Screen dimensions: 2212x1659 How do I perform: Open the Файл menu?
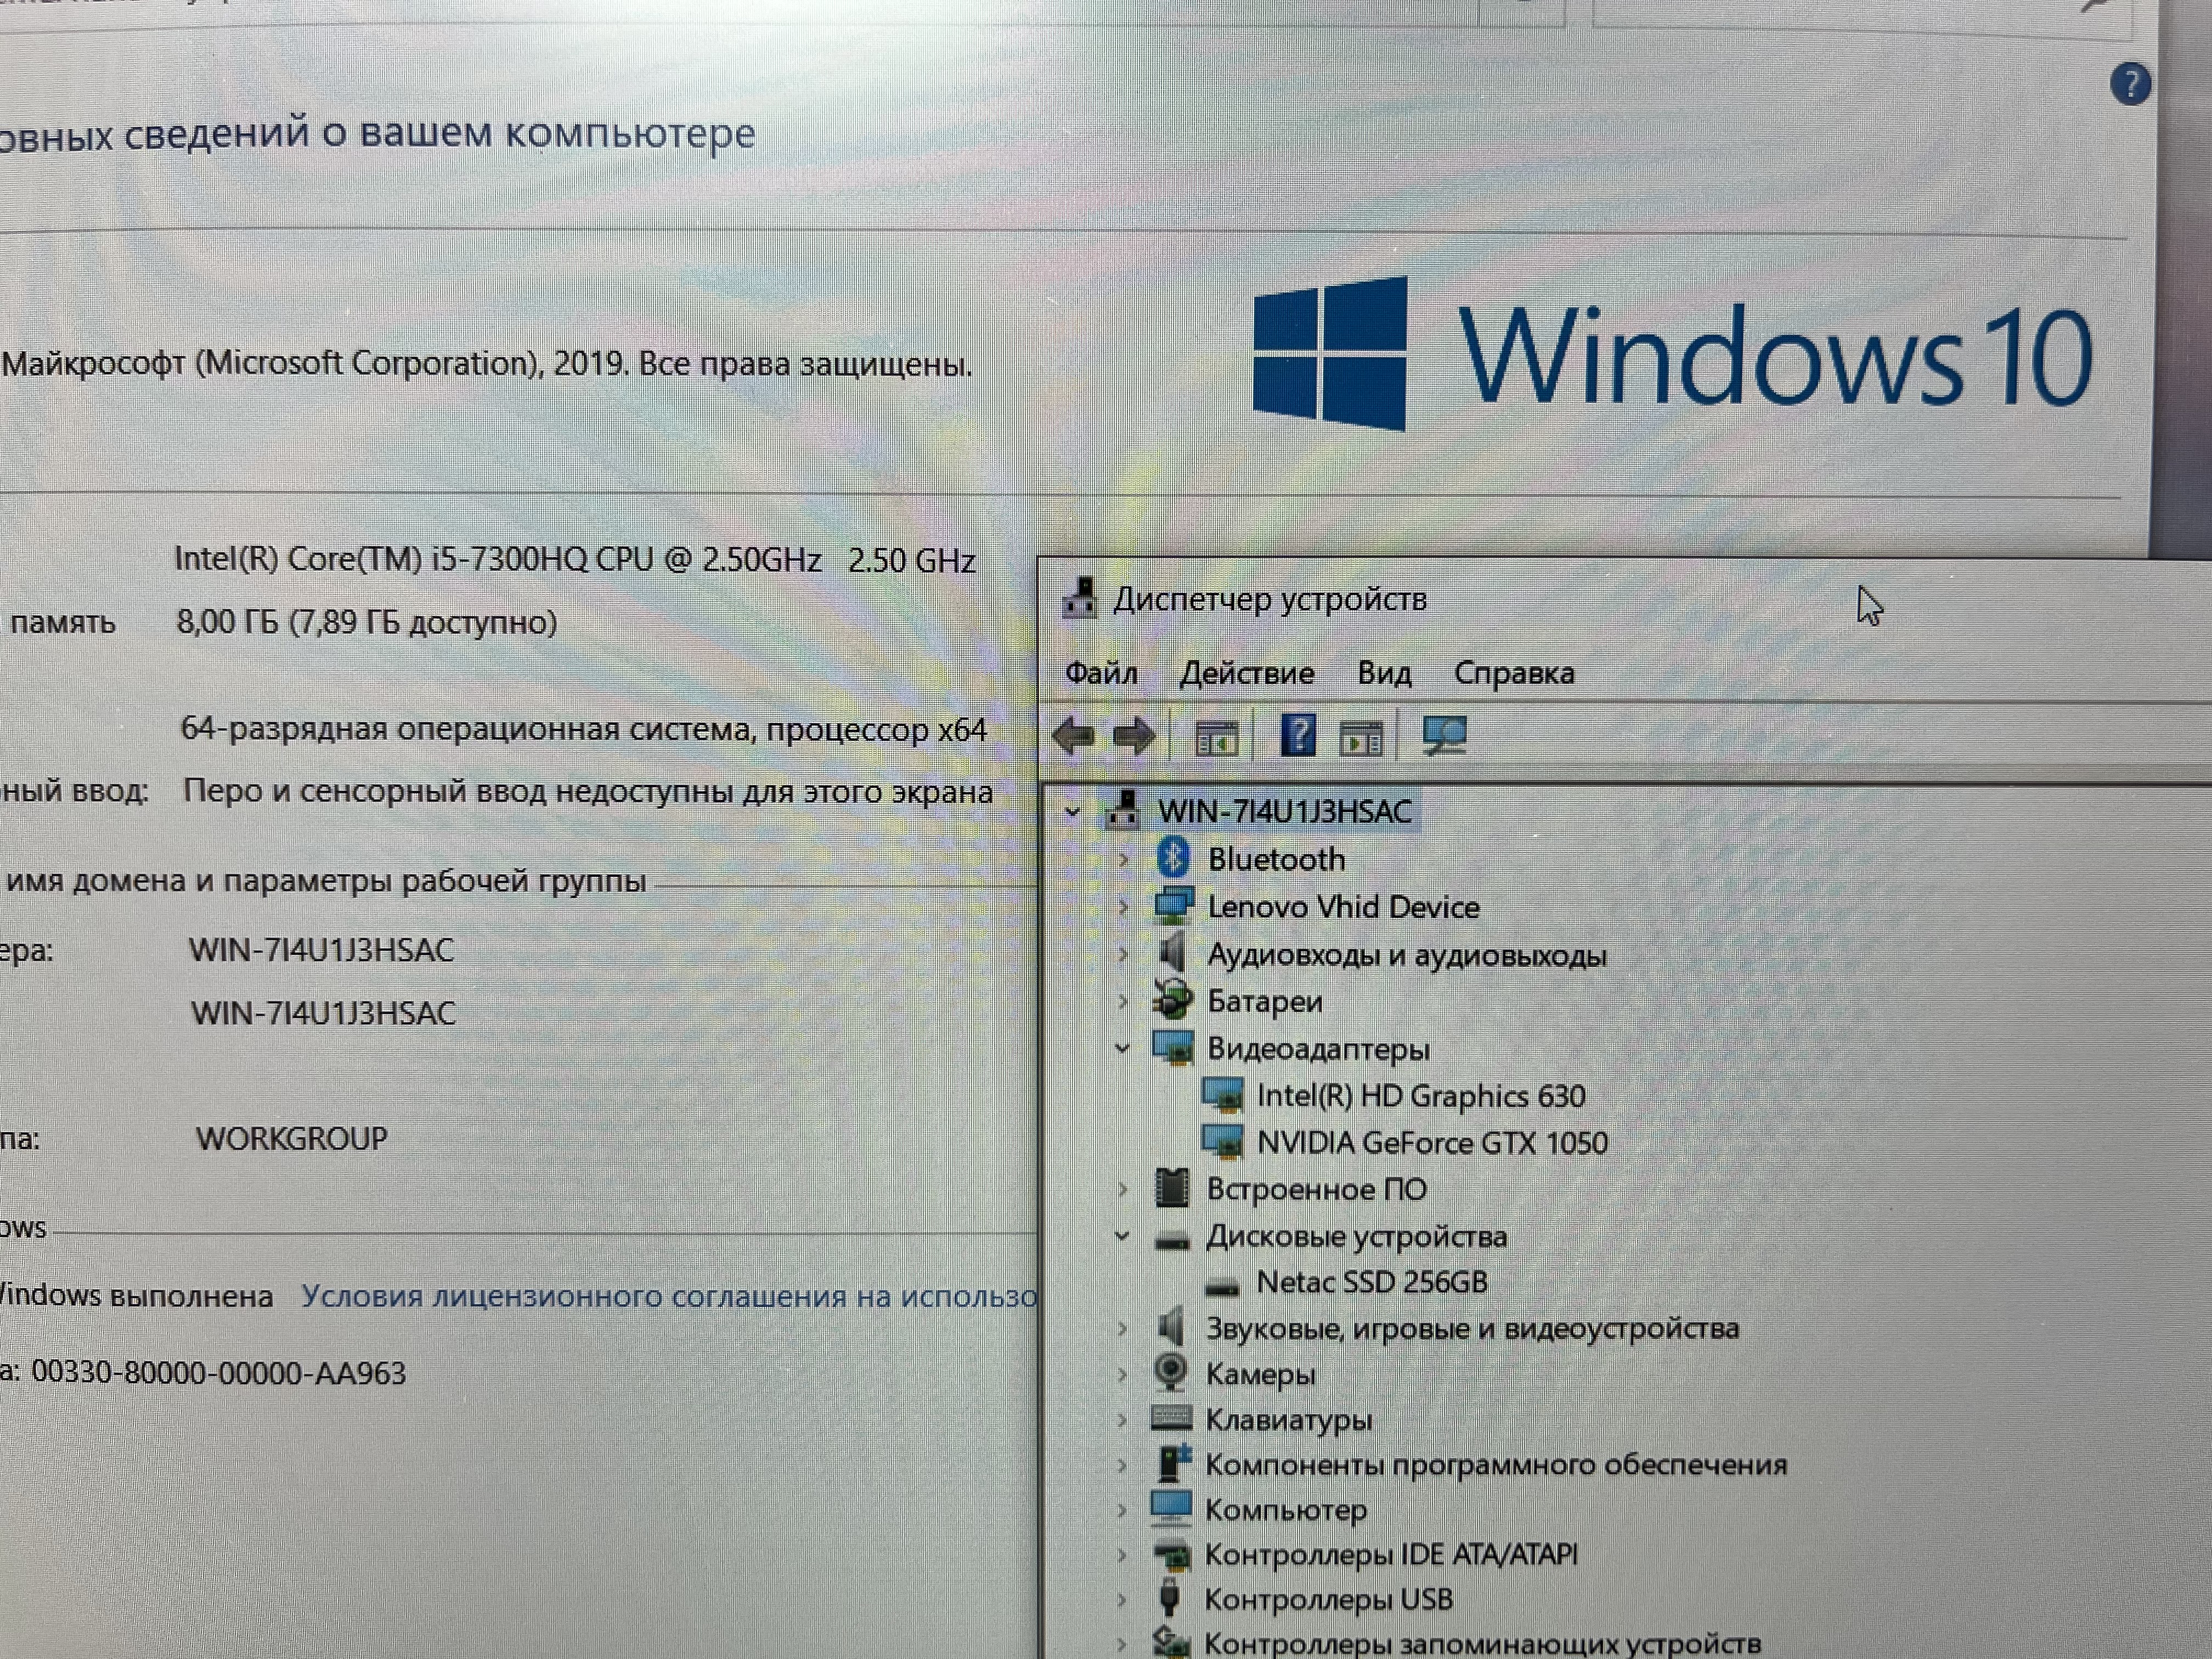[1101, 673]
